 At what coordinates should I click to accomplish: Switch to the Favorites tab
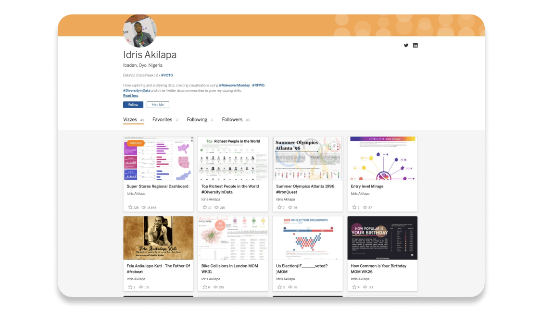pos(162,120)
